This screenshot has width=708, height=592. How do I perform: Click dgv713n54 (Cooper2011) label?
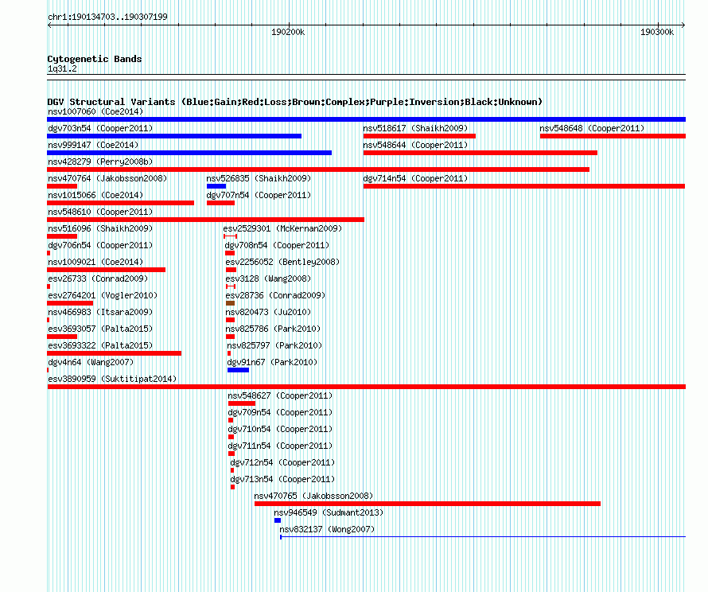click(282, 479)
